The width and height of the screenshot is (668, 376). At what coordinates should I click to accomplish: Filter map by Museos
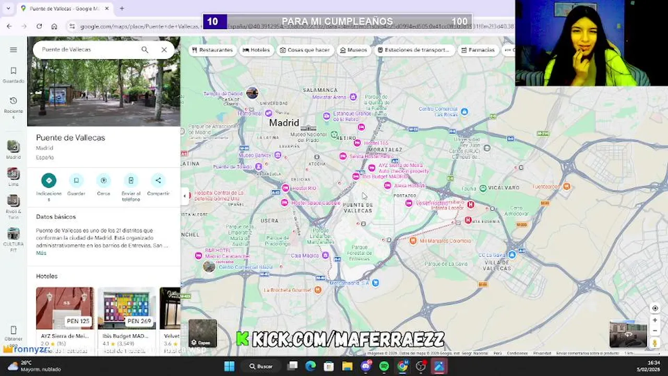(354, 50)
